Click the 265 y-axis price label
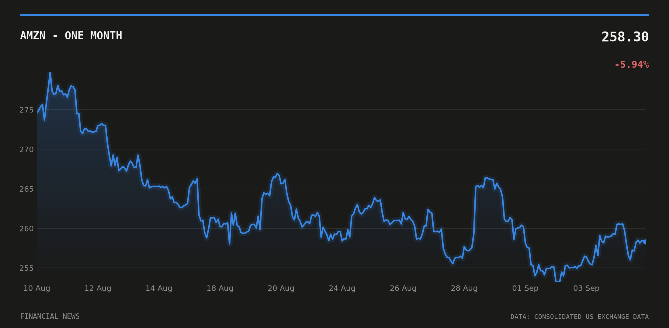 click(x=26, y=189)
